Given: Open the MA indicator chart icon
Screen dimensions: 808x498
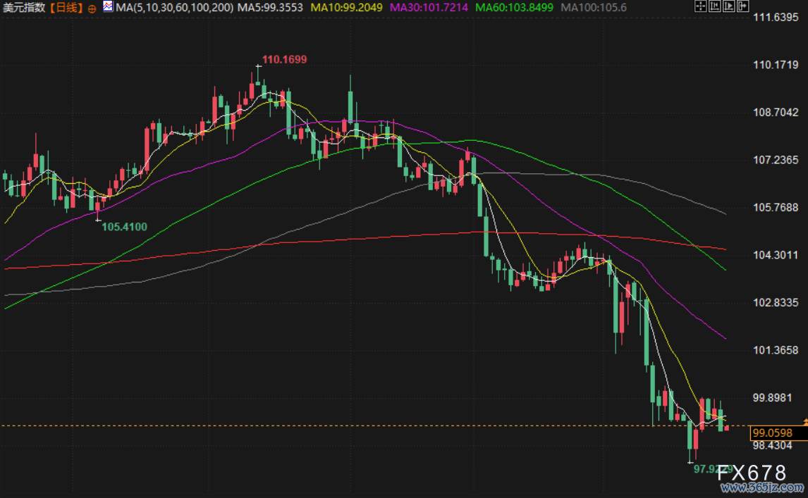Looking at the screenshot, I should (x=107, y=7).
